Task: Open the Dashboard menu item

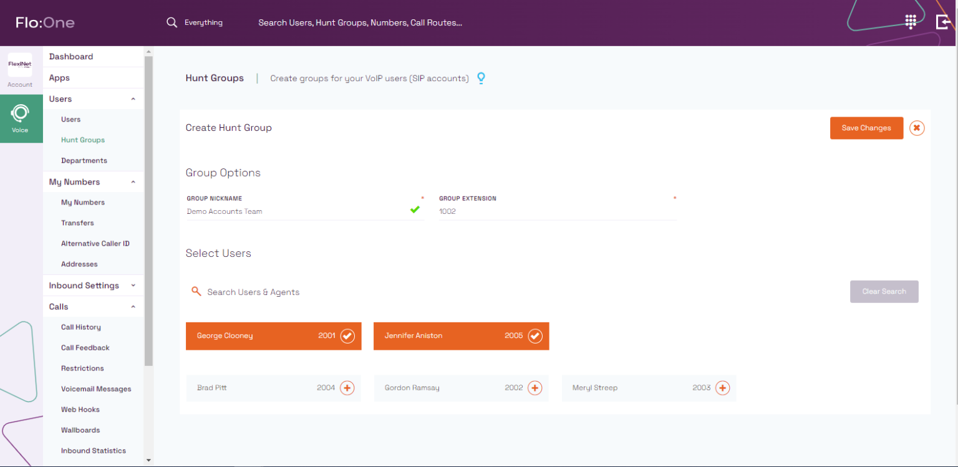Action: click(70, 56)
